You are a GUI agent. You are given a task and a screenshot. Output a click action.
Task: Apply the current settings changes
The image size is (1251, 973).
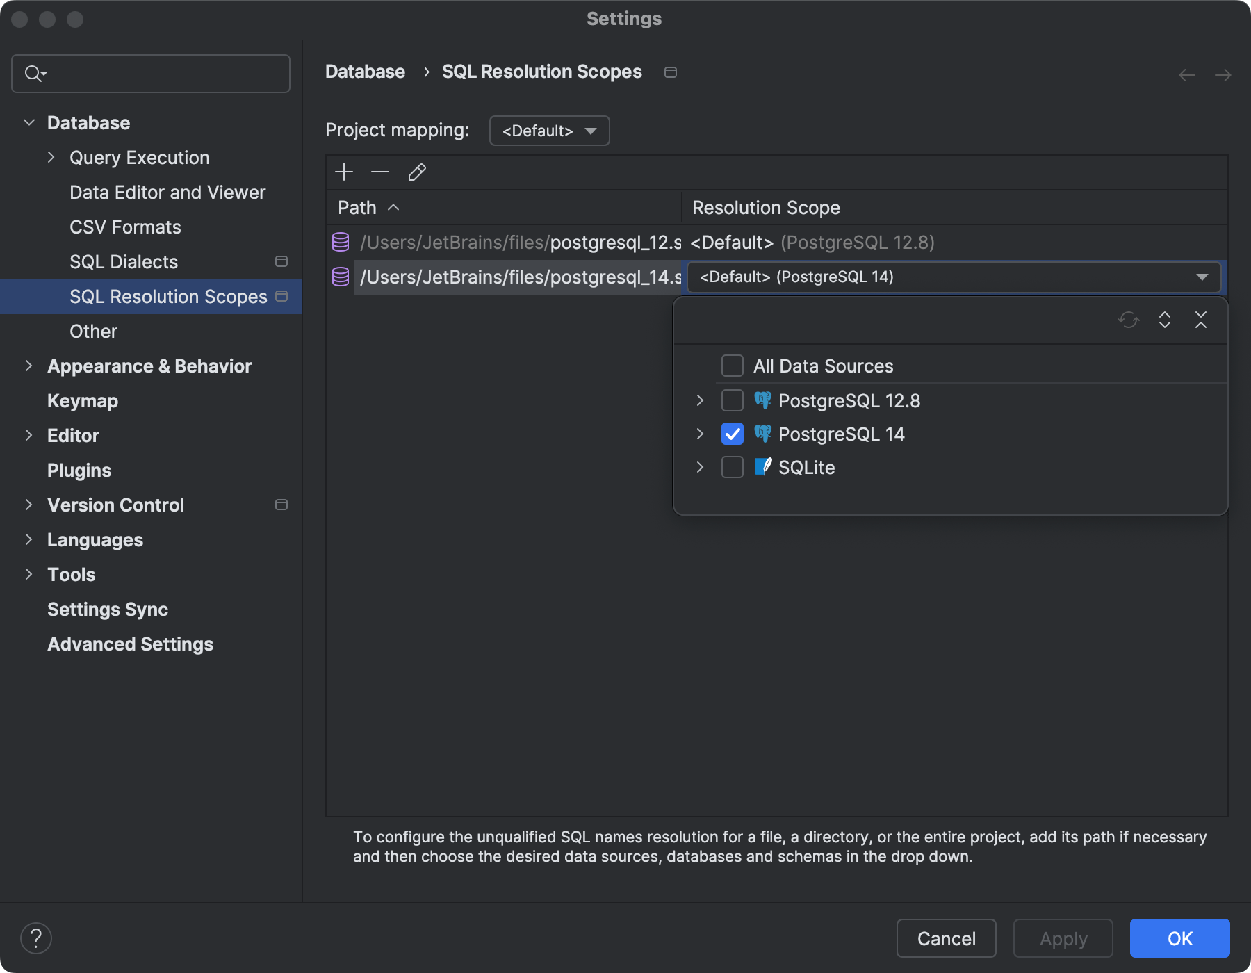coord(1062,938)
